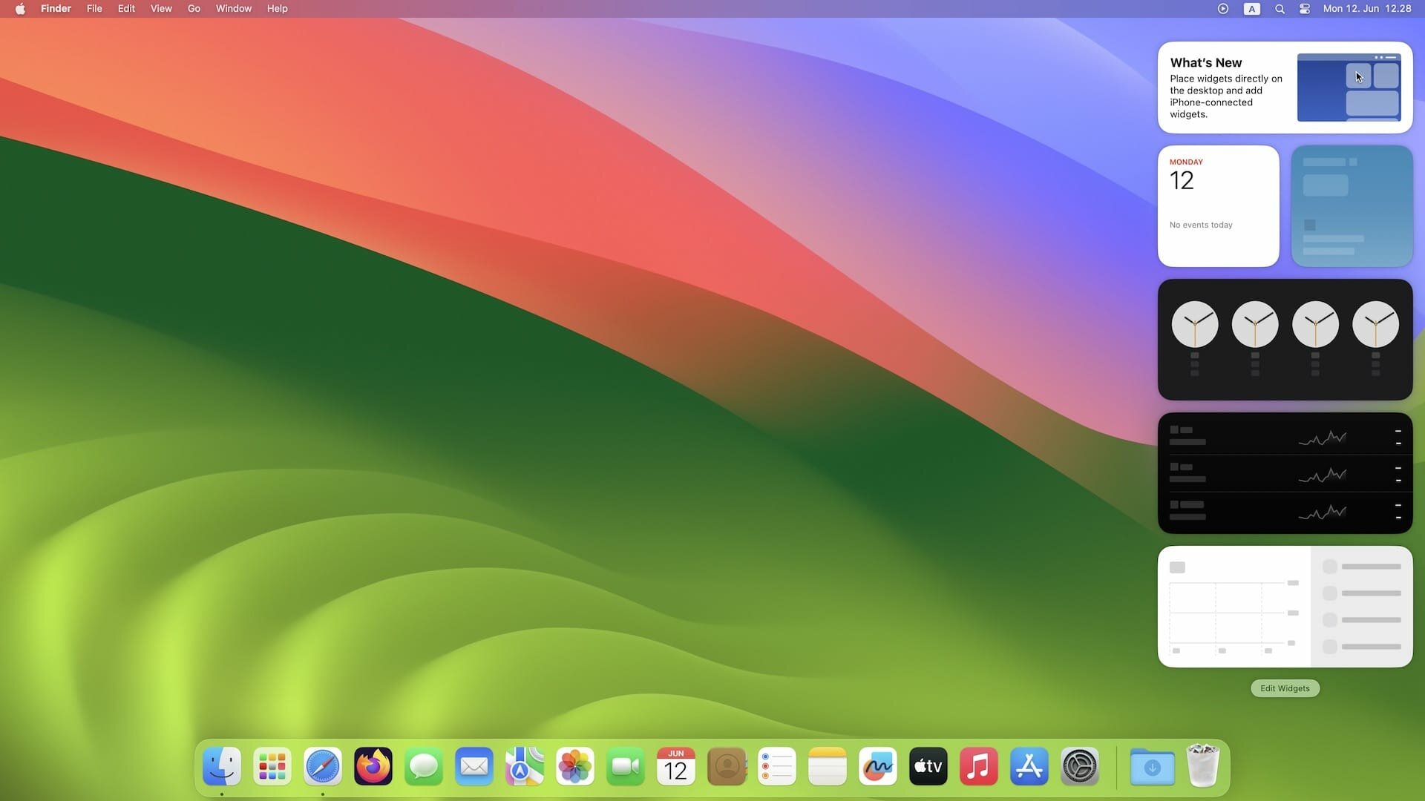Open the Freeform app icon
Screen dimensions: 1425x801
[x=878, y=766]
